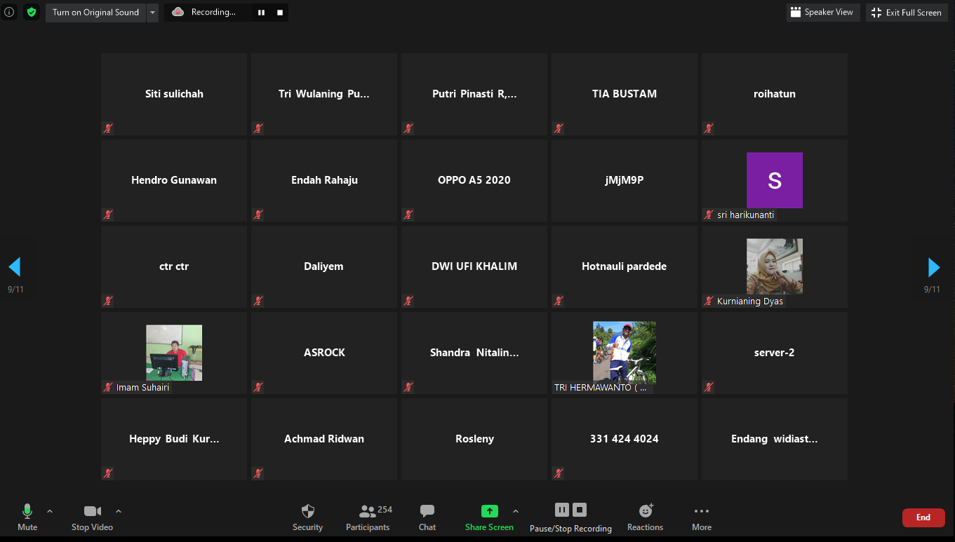Screen dimensions: 955x542
Task: Stop Video camera toggle
Action: [x=92, y=517]
